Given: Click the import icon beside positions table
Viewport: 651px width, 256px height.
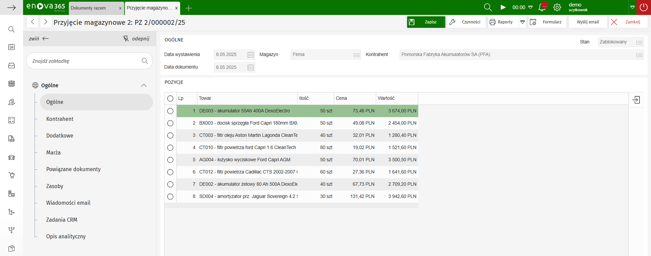Looking at the screenshot, I should click(x=636, y=100).
